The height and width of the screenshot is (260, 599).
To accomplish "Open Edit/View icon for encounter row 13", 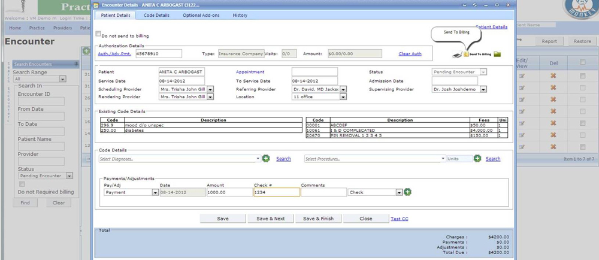I will coord(522,147).
